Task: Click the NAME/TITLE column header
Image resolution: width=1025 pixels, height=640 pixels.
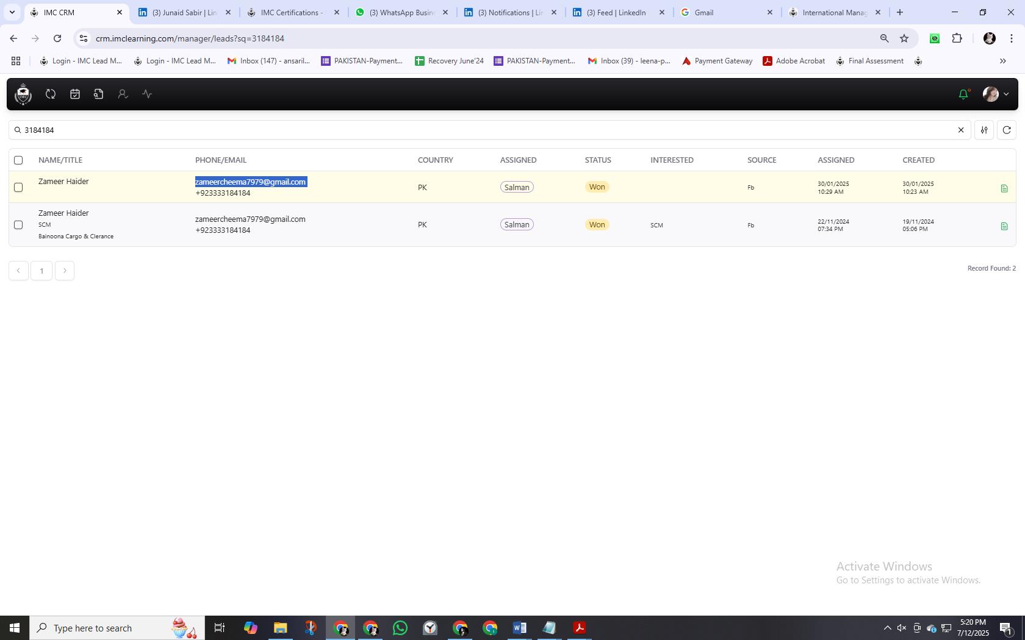Action: tap(60, 160)
